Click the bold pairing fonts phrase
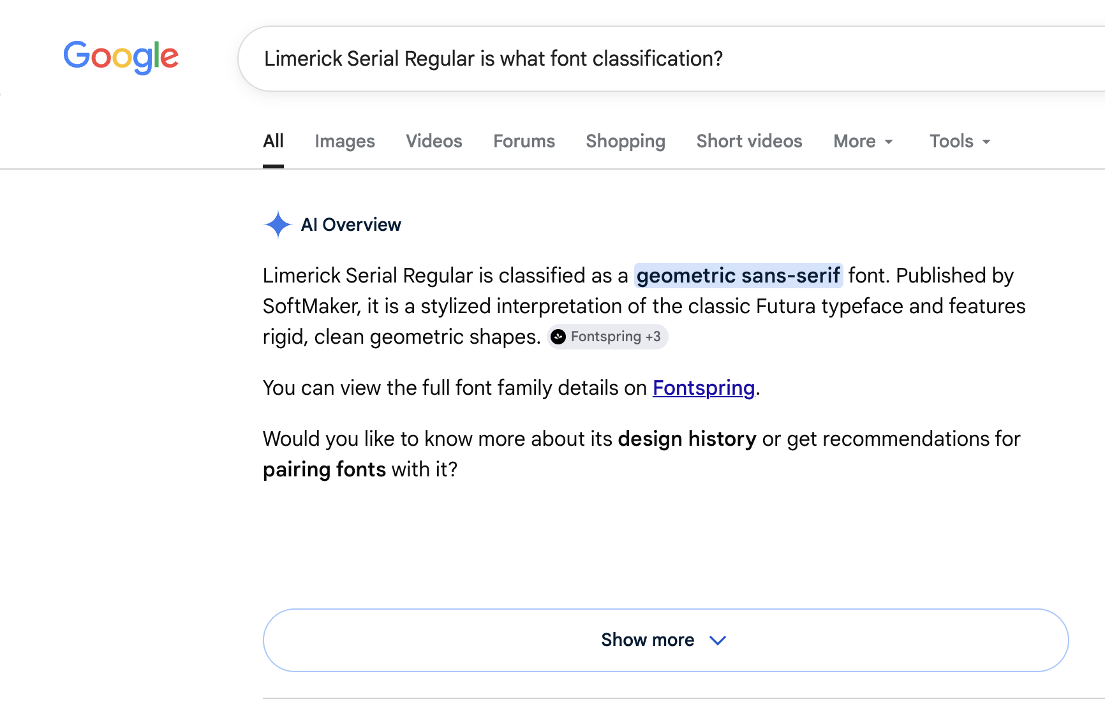This screenshot has width=1105, height=713. [324, 469]
